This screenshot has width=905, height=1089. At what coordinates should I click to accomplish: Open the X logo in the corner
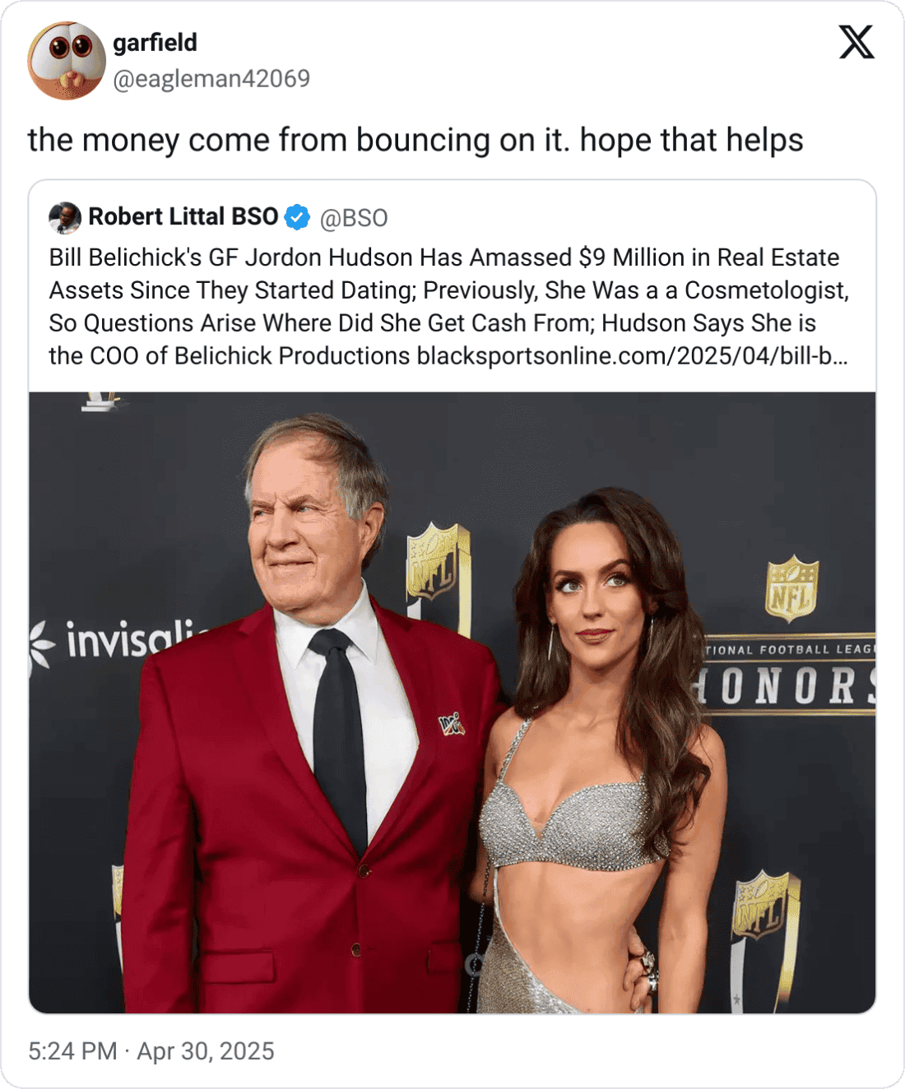[x=856, y=42]
